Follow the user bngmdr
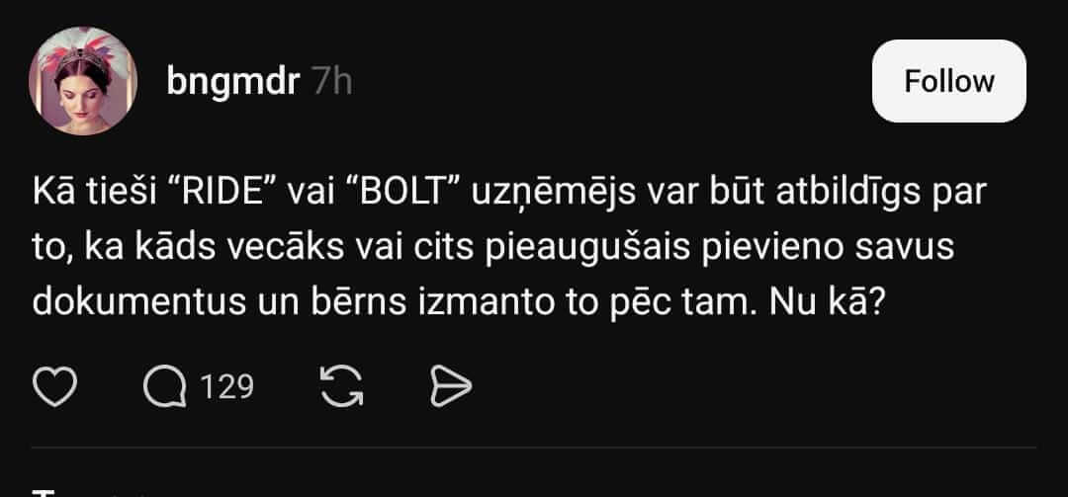Image resolution: width=1068 pixels, height=497 pixels. (x=948, y=81)
